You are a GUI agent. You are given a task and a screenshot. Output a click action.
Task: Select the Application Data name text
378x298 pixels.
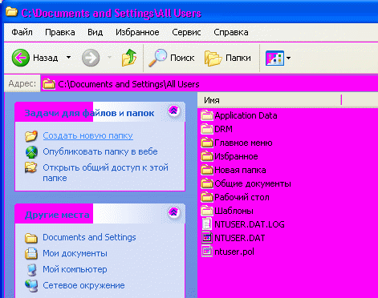pos(246,115)
